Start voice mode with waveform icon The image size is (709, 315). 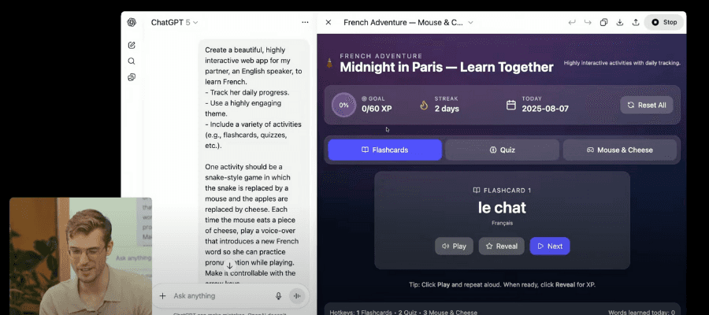(x=297, y=296)
